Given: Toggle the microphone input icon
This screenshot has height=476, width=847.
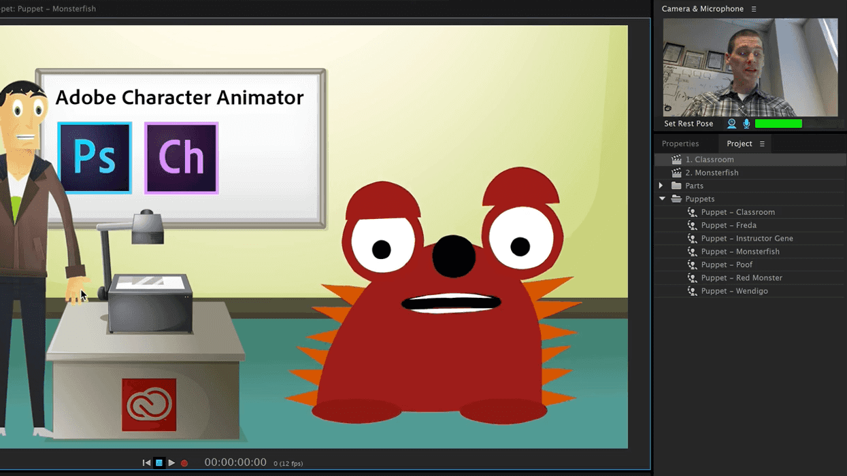Looking at the screenshot, I should 746,124.
